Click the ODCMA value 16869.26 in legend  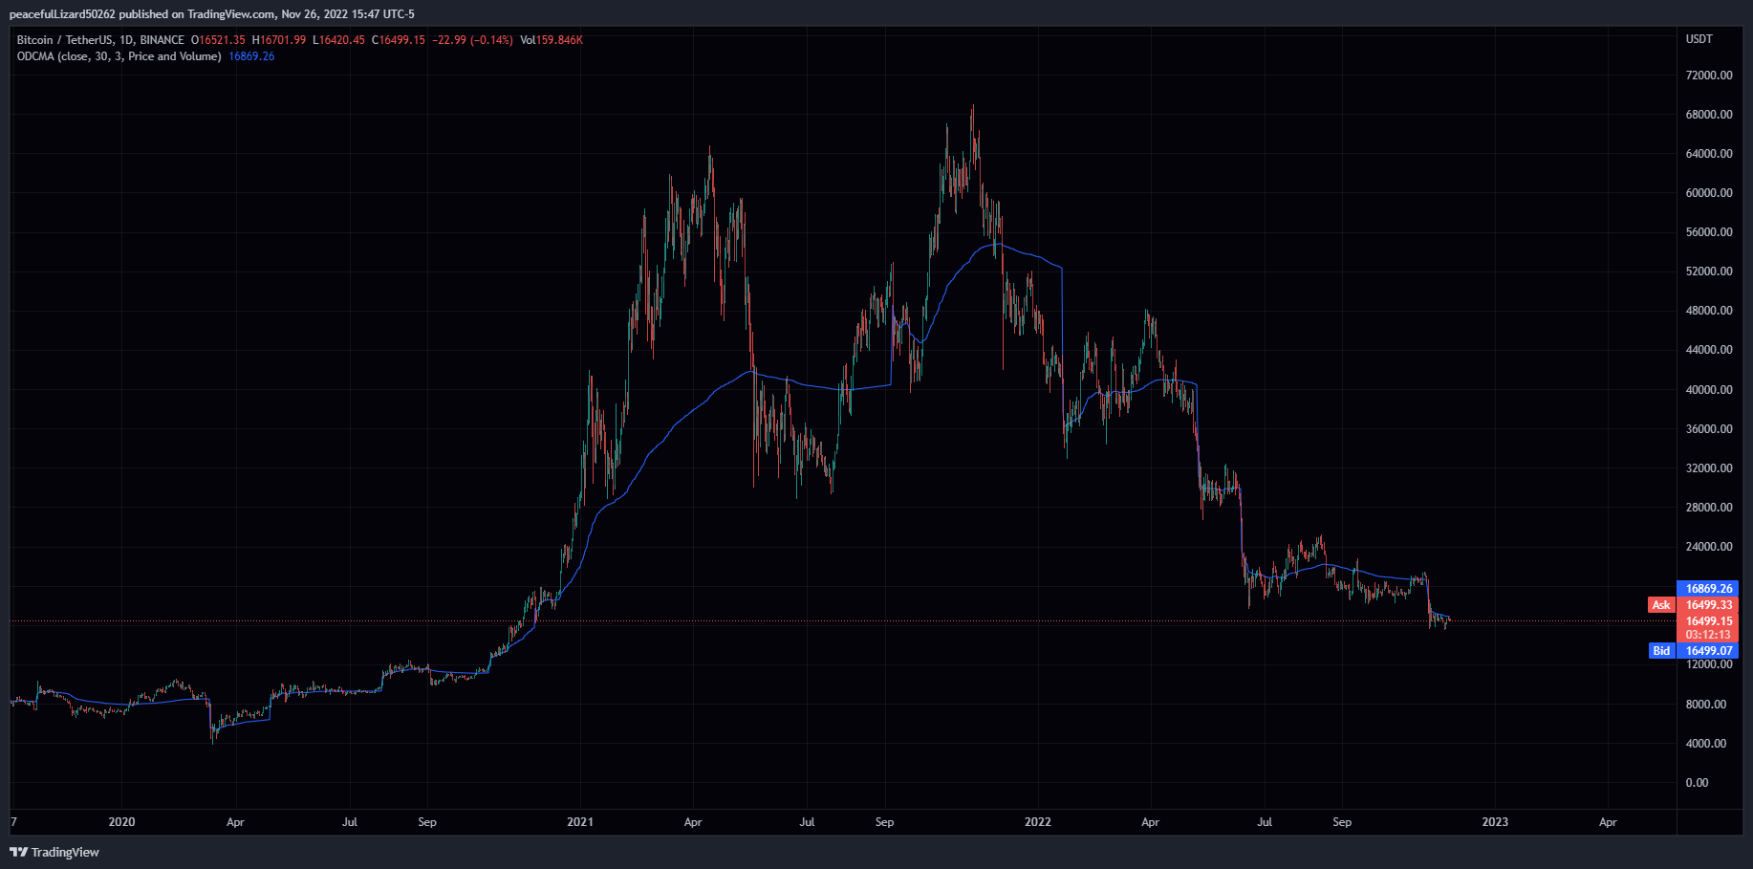tap(251, 56)
